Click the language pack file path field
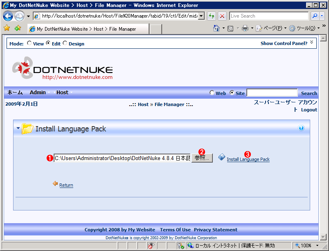Image resolution: width=329 pixels, height=251 pixels. click(x=122, y=158)
